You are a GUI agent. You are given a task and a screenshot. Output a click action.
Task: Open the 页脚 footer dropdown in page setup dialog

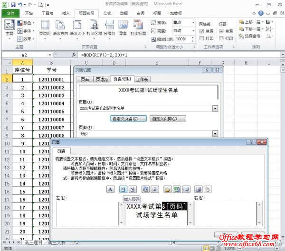click(x=215, y=134)
